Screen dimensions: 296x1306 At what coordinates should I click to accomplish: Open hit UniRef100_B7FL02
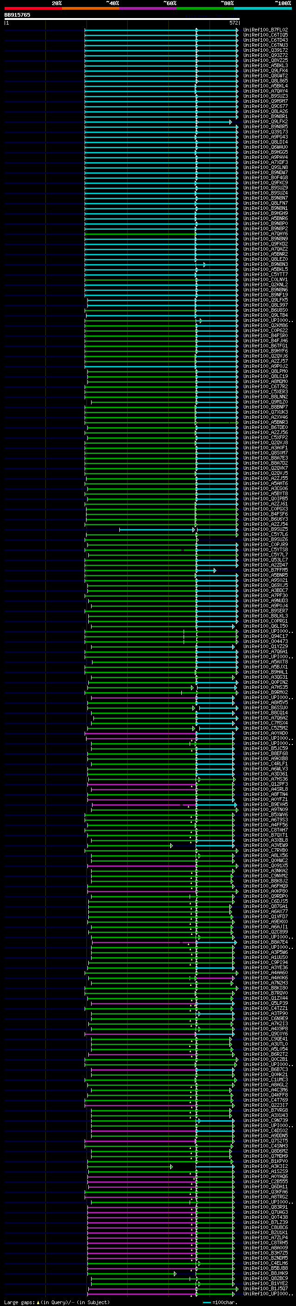click(x=265, y=30)
